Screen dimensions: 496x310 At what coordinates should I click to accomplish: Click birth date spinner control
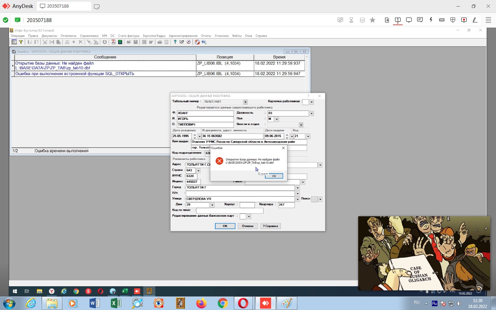tap(195, 136)
